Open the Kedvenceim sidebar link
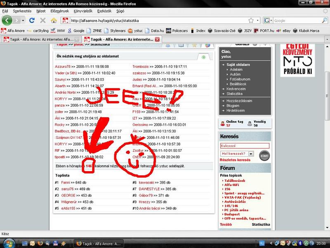The image size is (330, 248). [x=236, y=89]
